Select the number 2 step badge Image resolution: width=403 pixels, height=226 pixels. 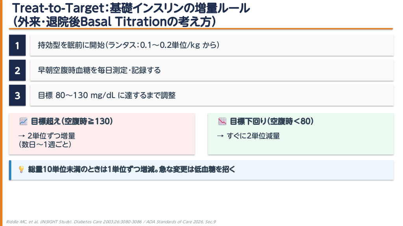17,71
